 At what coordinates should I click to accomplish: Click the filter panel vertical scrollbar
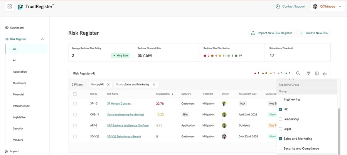tap(339, 132)
